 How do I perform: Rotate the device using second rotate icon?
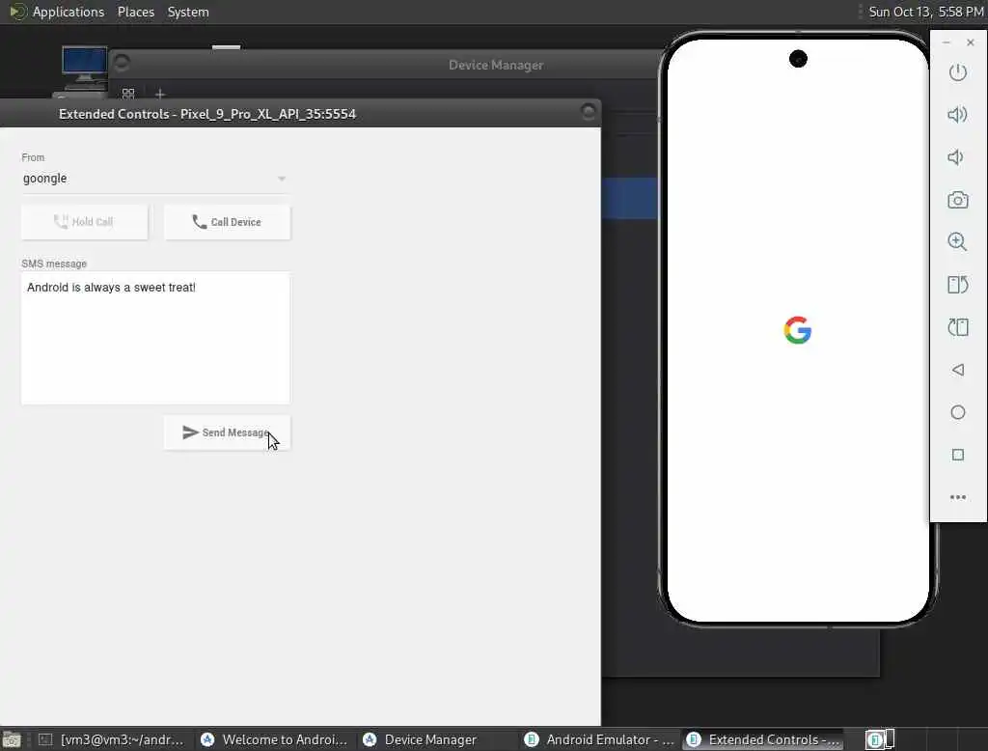click(x=958, y=327)
